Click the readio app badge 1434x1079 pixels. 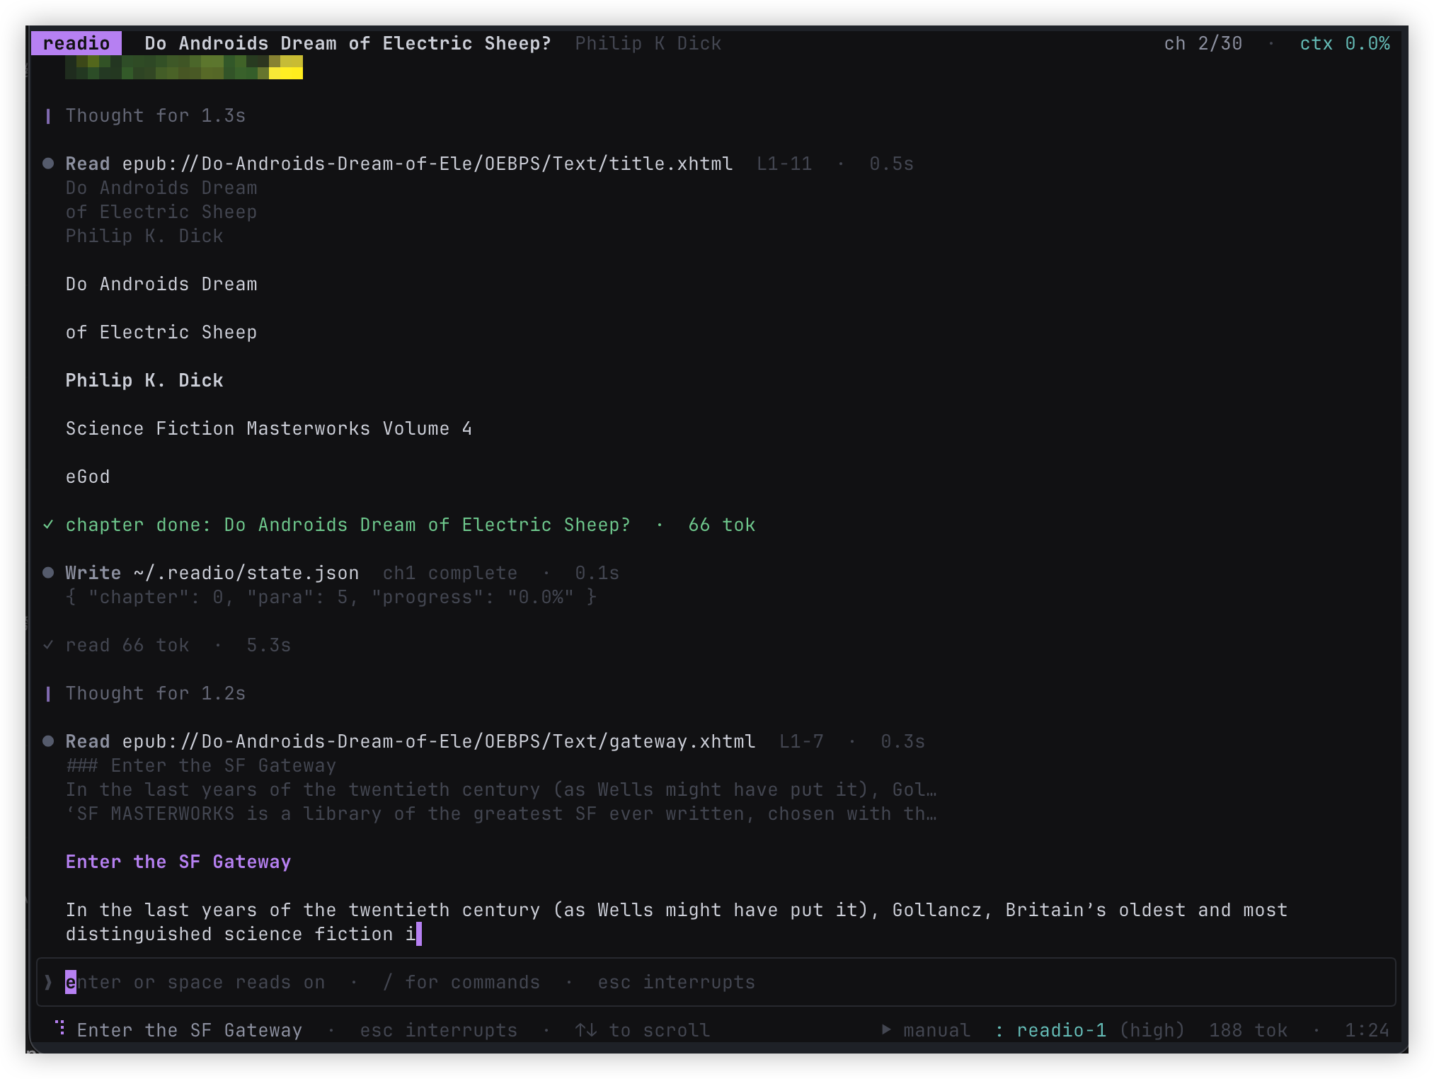coord(76,43)
